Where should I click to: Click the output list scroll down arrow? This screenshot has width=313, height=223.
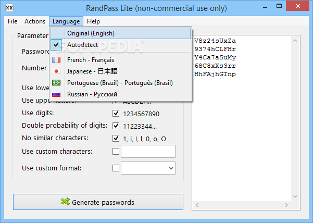point(295,196)
